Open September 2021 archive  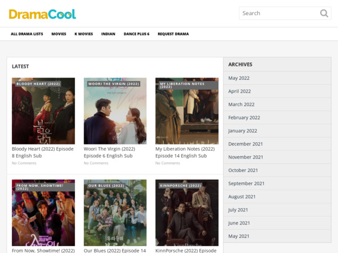coord(246,183)
